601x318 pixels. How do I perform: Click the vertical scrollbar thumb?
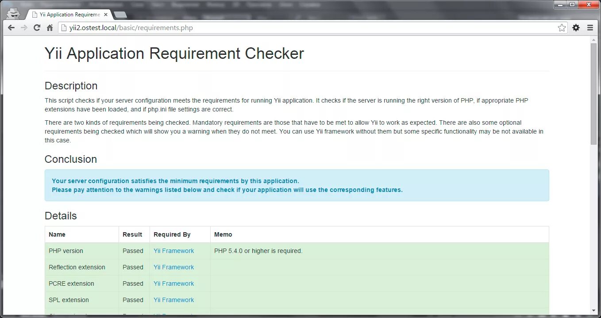tap(594, 94)
